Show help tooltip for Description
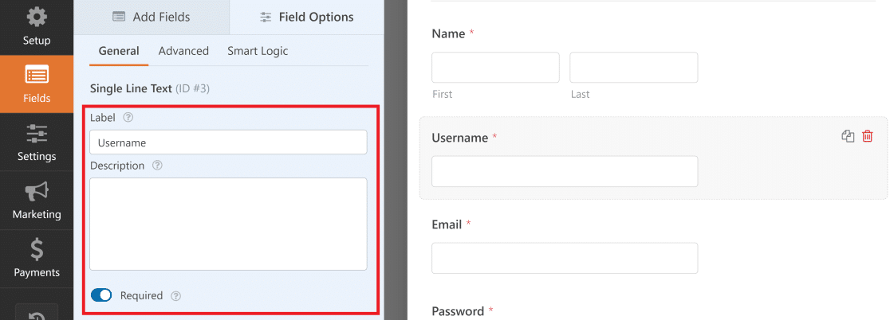Viewport: 890px width, 320px height. click(x=158, y=166)
